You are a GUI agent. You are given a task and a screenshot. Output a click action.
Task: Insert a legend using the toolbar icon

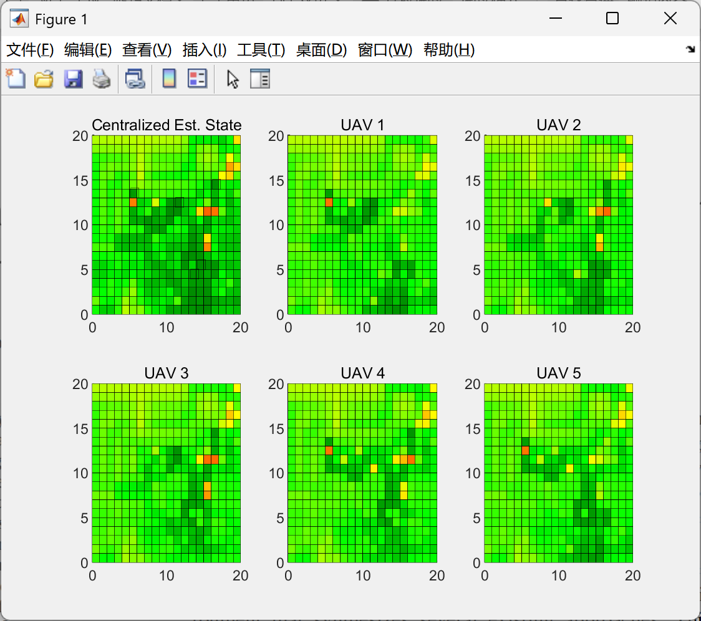tap(197, 79)
